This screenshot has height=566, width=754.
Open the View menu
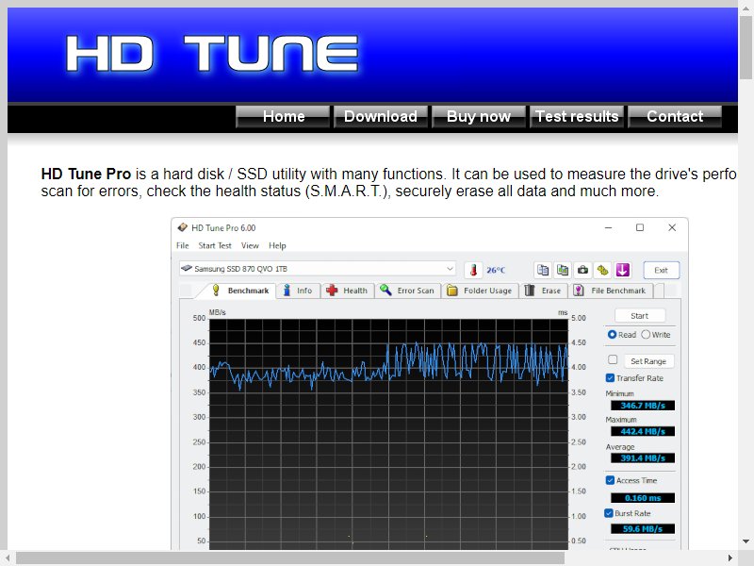point(250,245)
